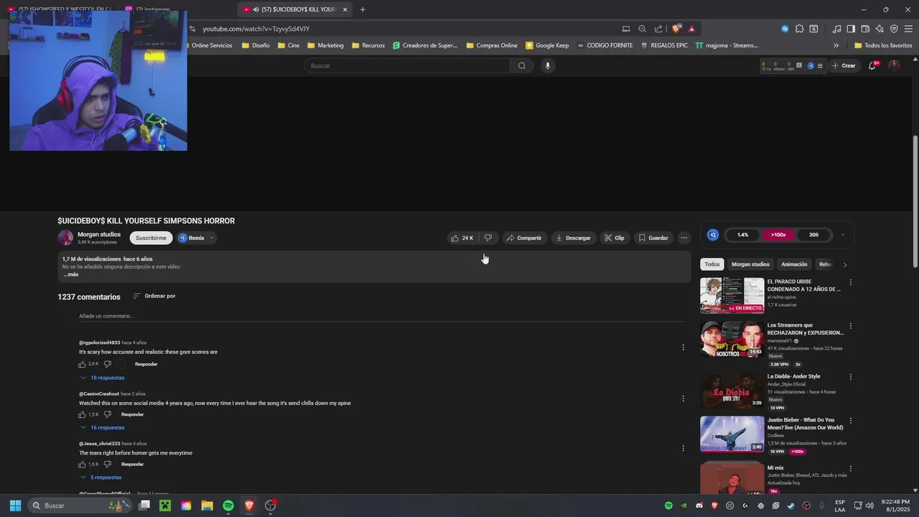919x517 pixels.
Task: Open the Windows Start menu
Action: (x=15, y=506)
